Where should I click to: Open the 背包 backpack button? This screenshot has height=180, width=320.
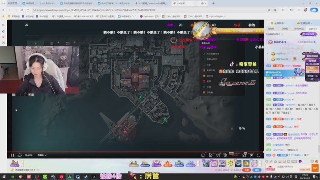(257, 170)
